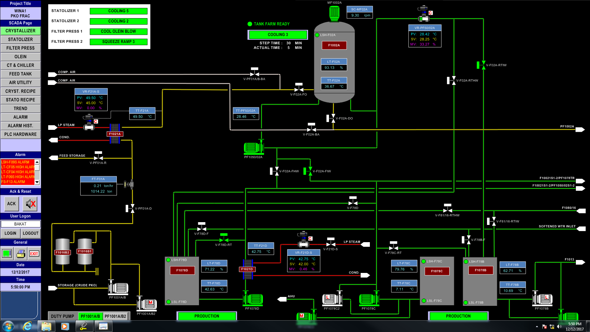Select the PF1050/02A pump symbol
Image resolution: width=590 pixels, height=332 pixels.
(254, 148)
